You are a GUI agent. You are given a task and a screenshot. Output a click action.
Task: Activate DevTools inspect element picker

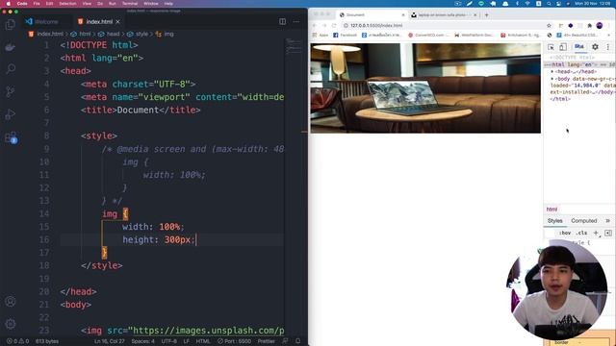click(x=551, y=47)
